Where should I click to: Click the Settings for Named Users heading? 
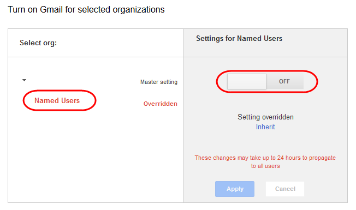[x=239, y=39]
